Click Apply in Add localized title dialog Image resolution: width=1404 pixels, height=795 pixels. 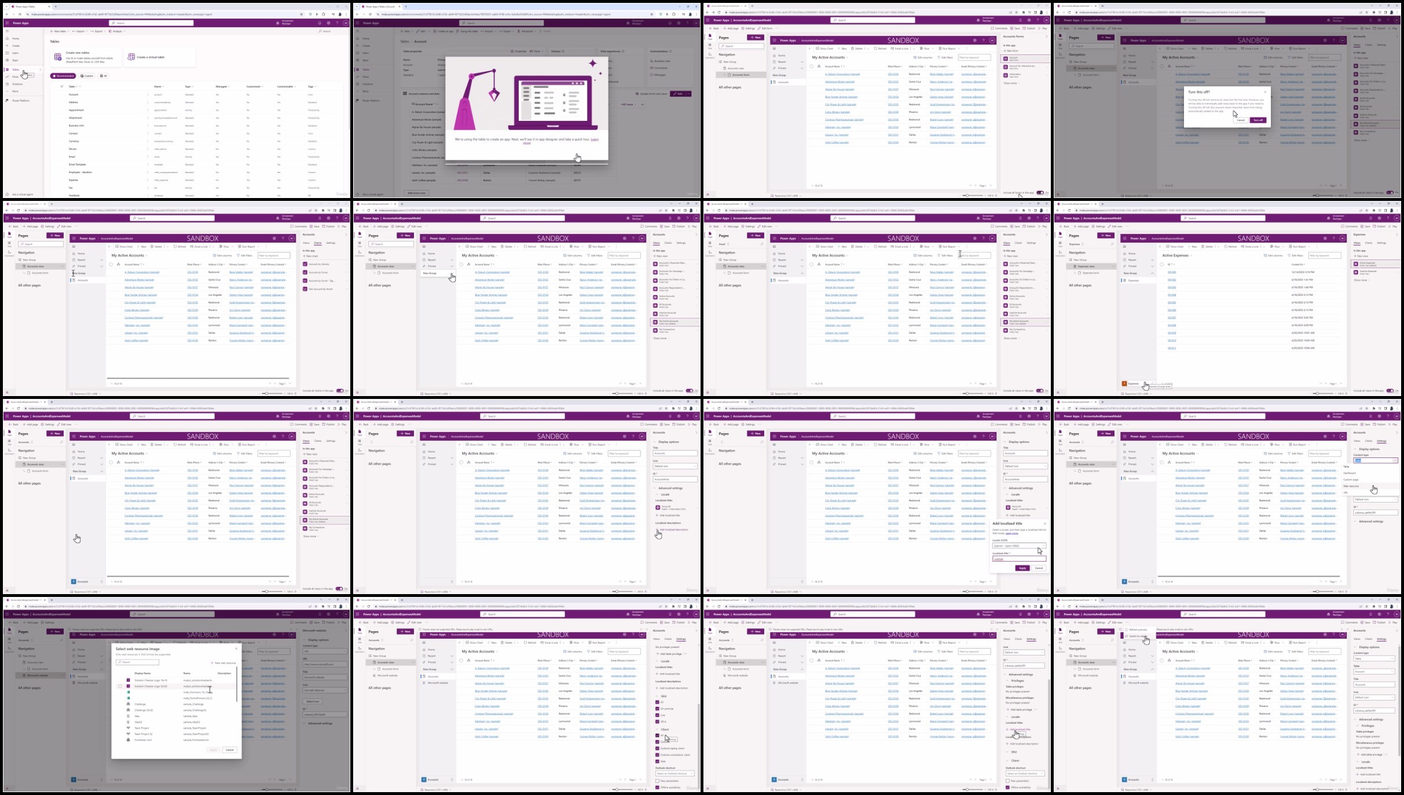1022,568
